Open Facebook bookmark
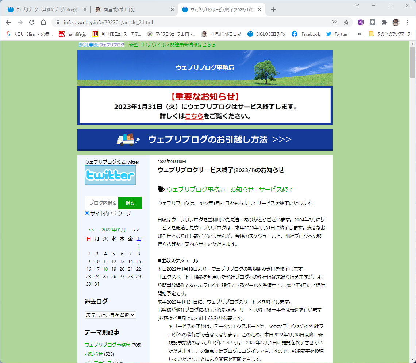 coord(306,34)
